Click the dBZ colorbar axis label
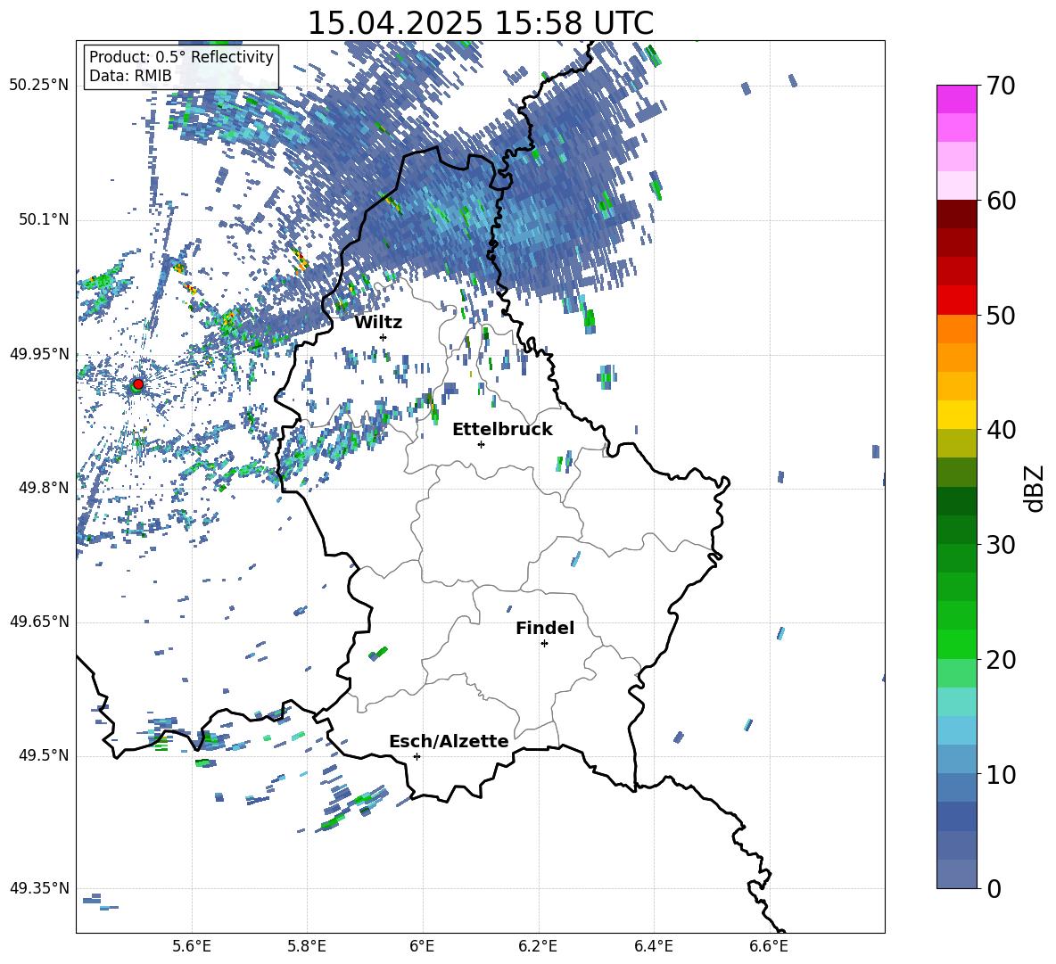Image resolution: width=1056 pixels, height=964 pixels. point(1035,488)
